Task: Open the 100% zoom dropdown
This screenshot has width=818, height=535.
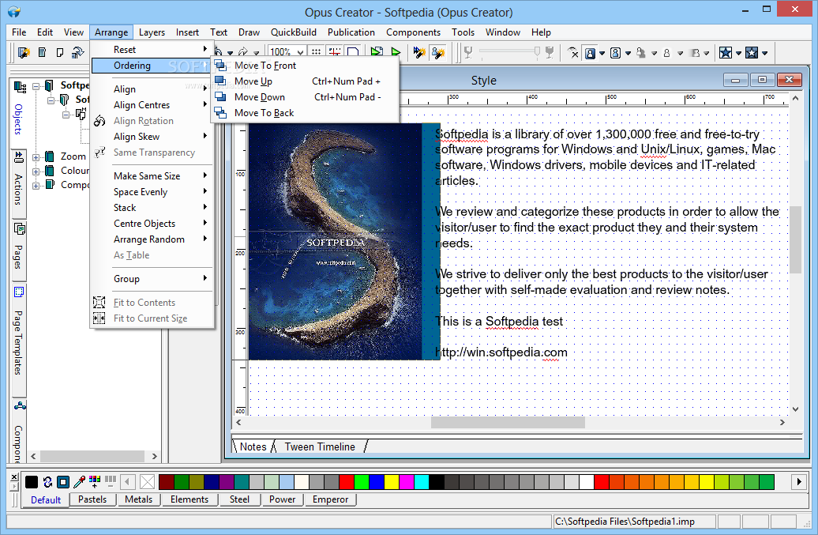Action: tap(300, 52)
